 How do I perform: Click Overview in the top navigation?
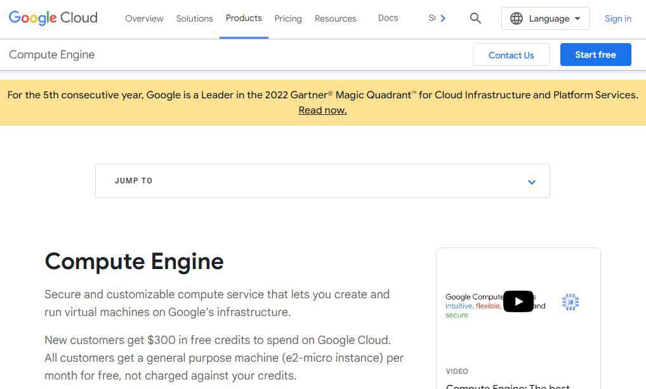(144, 18)
